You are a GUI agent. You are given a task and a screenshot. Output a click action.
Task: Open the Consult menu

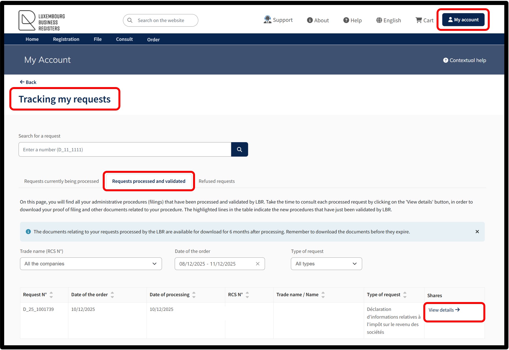(x=124, y=39)
